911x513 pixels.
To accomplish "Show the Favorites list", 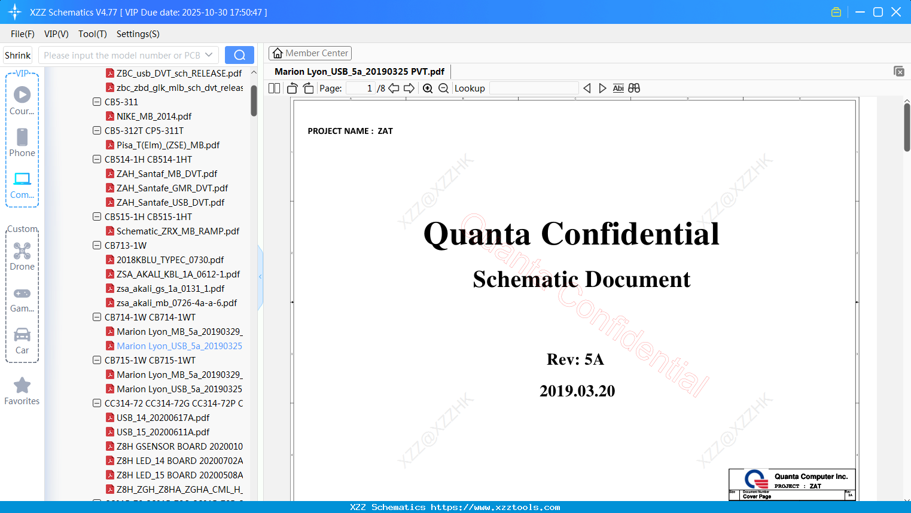I will [22, 391].
